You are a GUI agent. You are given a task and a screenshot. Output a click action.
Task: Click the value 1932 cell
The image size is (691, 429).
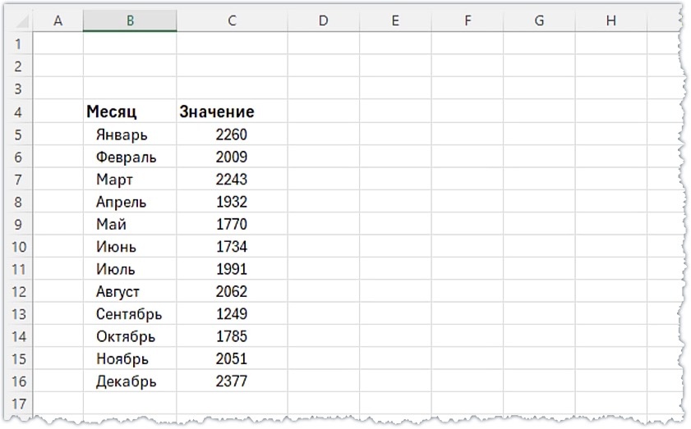pos(233,201)
